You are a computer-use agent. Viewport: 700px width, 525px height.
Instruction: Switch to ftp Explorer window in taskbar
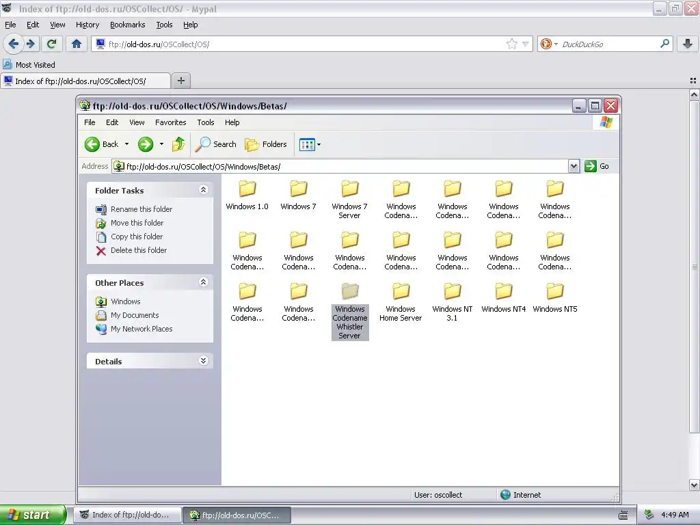click(x=237, y=515)
